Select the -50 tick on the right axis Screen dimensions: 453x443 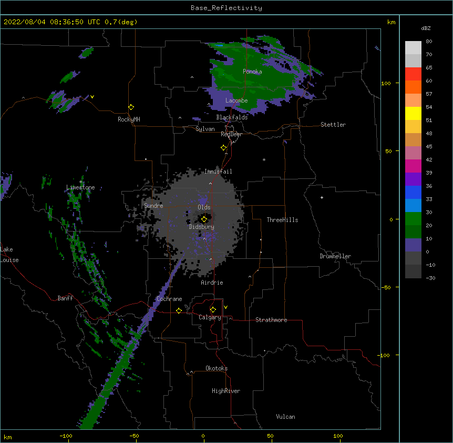386,287
